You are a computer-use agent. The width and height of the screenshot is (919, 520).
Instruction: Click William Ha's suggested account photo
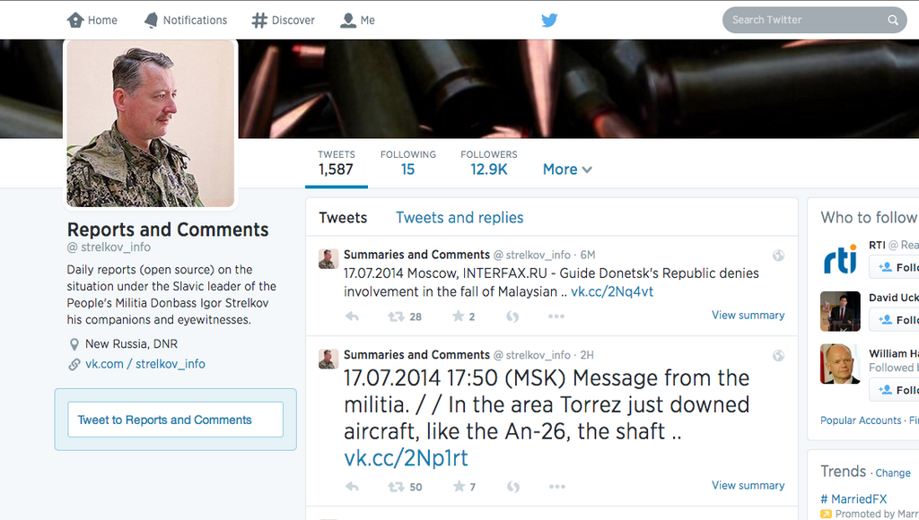[x=840, y=364]
